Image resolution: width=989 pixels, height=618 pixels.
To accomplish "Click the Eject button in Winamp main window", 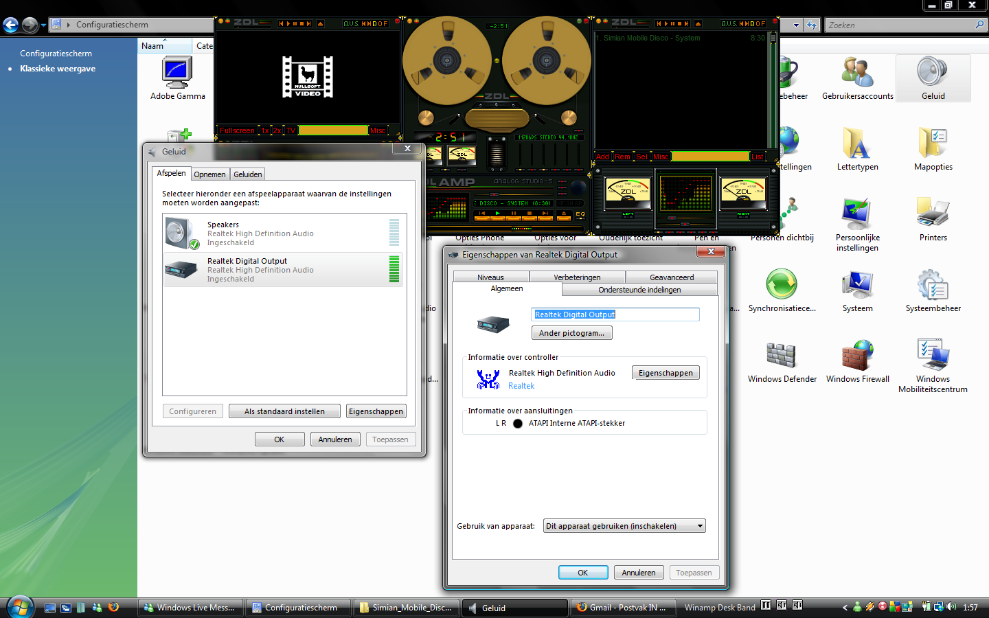I will pyautogui.click(x=564, y=216).
